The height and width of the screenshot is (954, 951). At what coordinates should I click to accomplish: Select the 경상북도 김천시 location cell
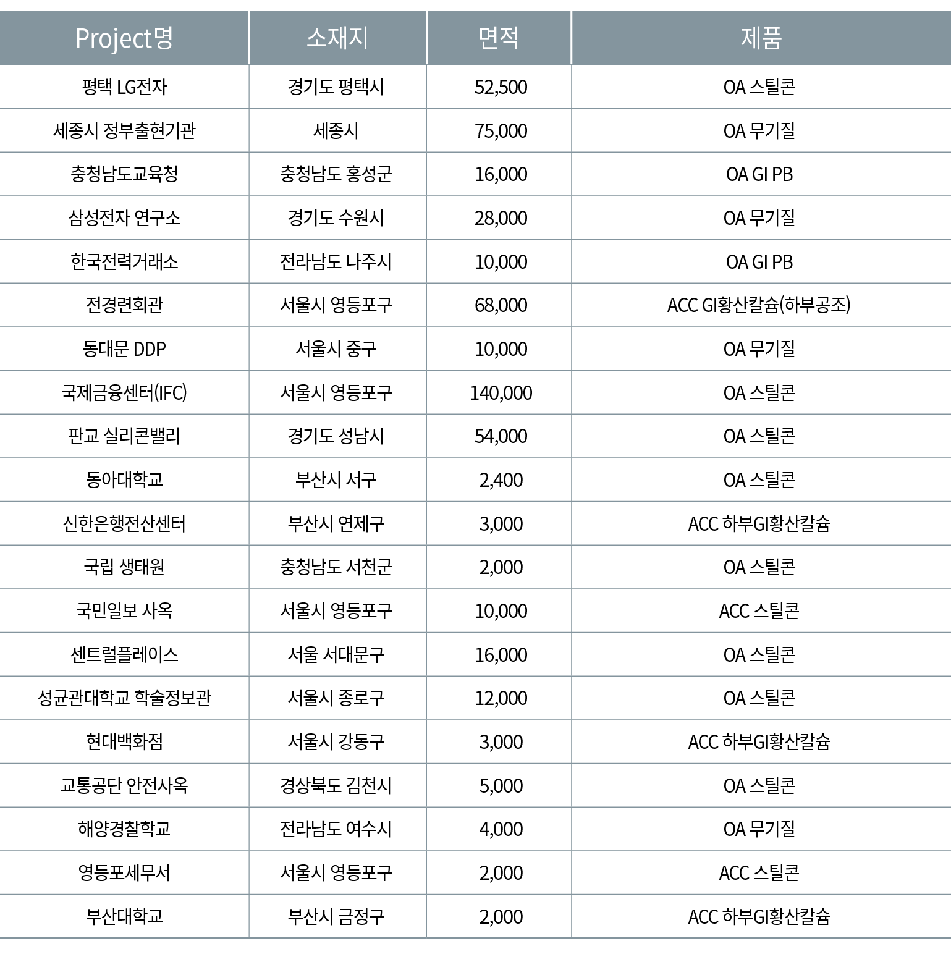[x=336, y=786]
